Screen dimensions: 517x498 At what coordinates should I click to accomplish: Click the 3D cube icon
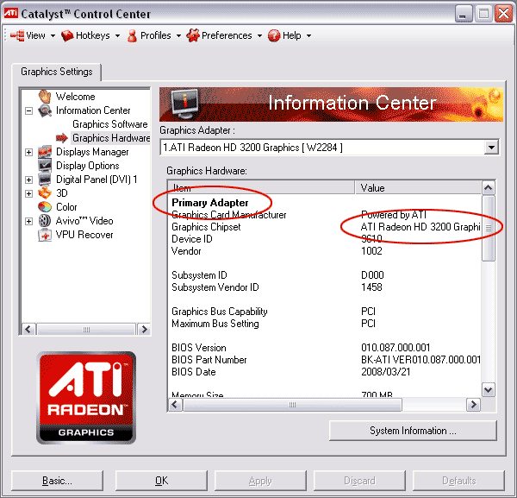pos(45,193)
